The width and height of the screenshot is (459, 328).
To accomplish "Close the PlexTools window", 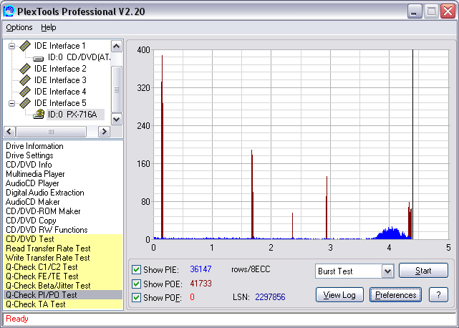I will point(448,11).
